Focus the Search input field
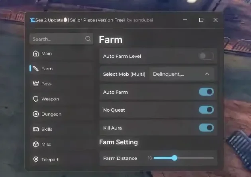251x177 pixels. (61, 39)
